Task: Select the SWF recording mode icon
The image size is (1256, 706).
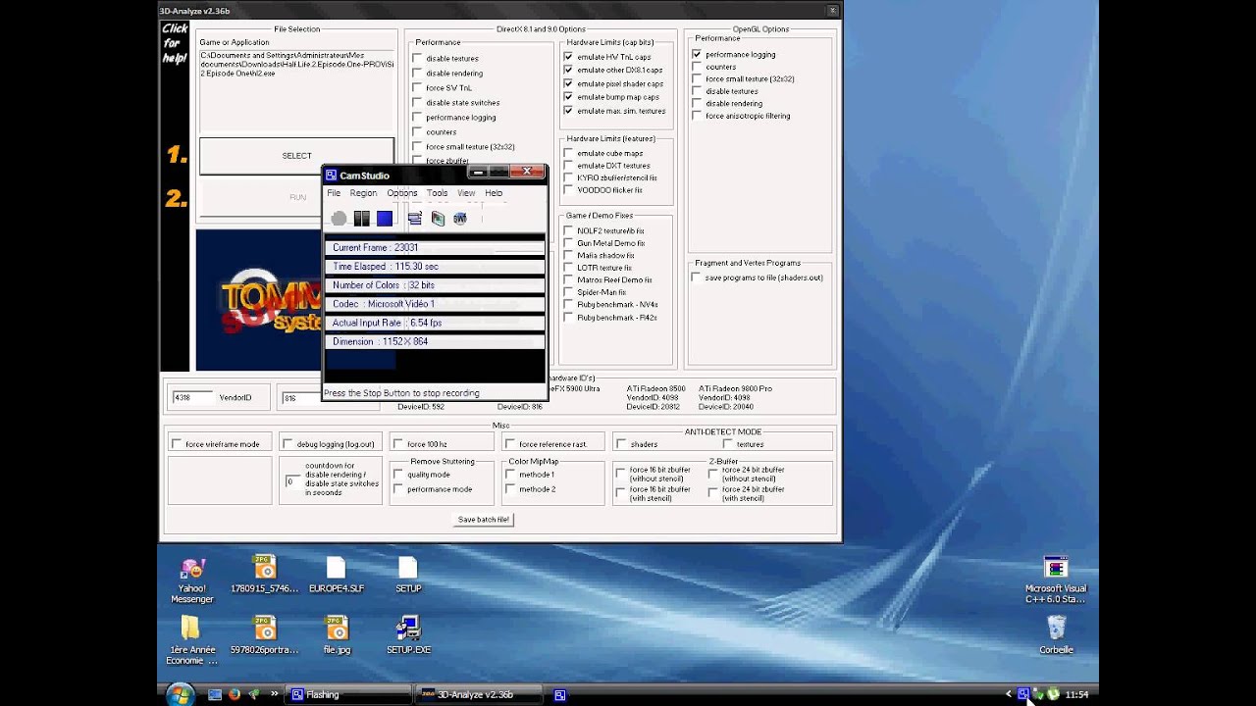Action: click(460, 219)
